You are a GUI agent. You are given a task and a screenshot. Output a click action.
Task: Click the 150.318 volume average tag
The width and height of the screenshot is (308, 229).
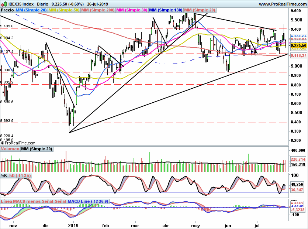(298, 164)
